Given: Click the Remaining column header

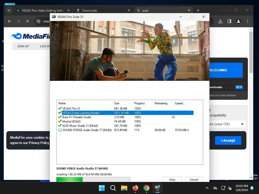Looking at the screenshot, I should [x=163, y=103].
